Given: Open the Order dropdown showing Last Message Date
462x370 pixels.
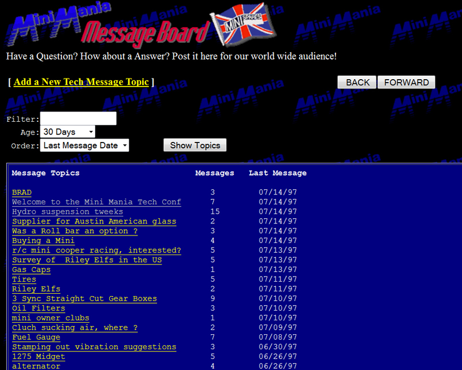Looking at the screenshot, I should tap(84, 145).
